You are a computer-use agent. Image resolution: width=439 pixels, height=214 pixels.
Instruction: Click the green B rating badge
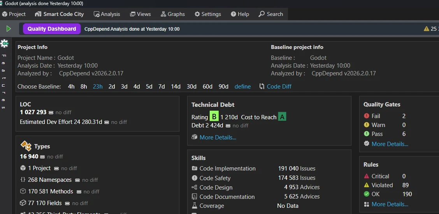(214, 117)
